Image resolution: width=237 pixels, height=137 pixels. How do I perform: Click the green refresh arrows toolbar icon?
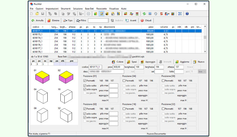(x=144, y=14)
